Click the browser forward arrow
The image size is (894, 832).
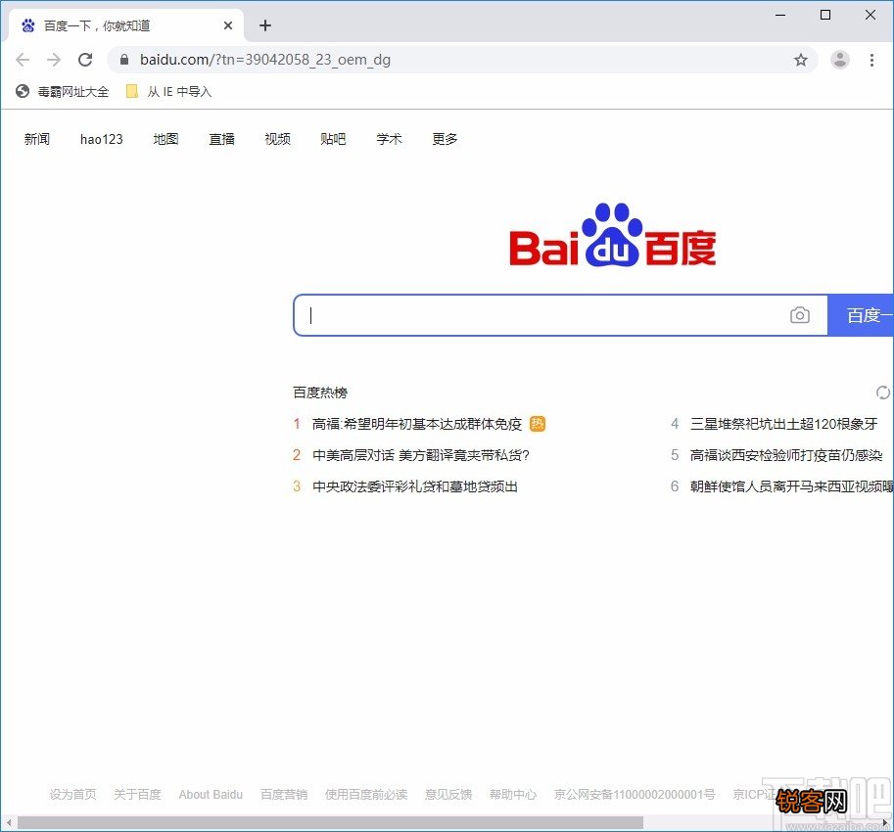[54, 60]
